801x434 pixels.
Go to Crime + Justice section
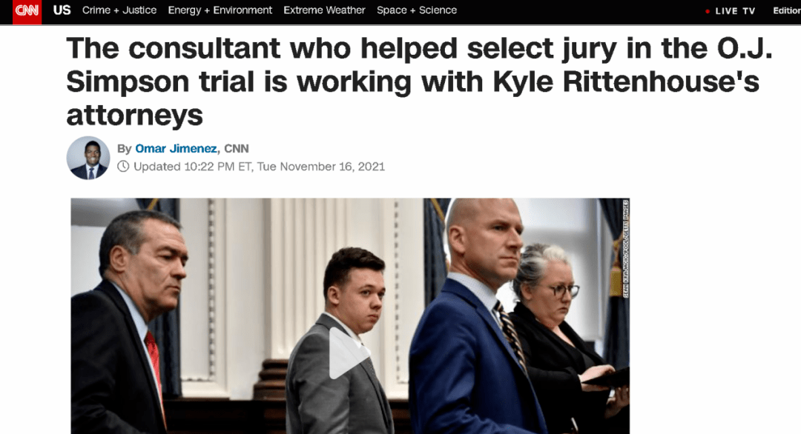tap(119, 10)
